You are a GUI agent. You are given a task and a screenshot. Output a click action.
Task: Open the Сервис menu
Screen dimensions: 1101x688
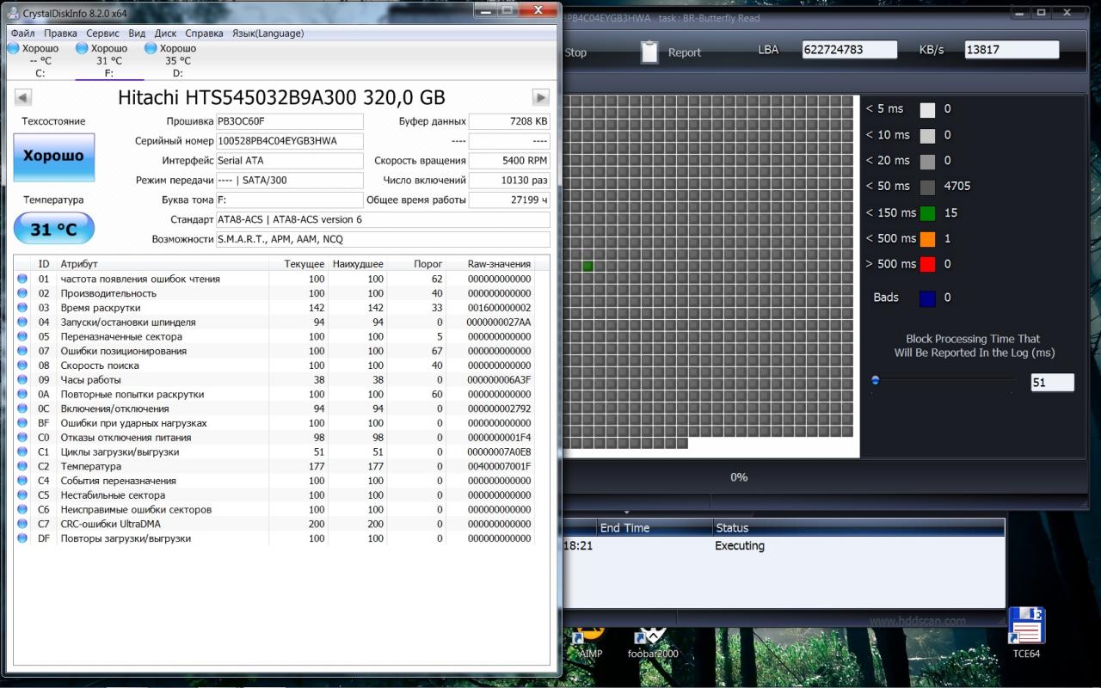point(103,33)
